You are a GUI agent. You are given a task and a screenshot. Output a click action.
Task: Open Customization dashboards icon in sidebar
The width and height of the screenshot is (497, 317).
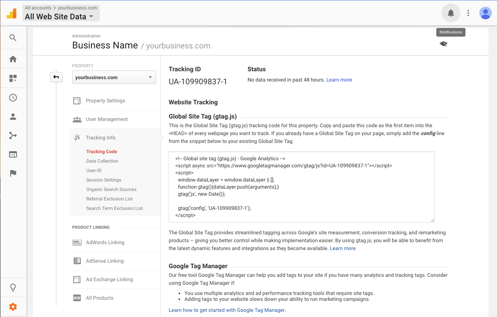click(x=13, y=78)
